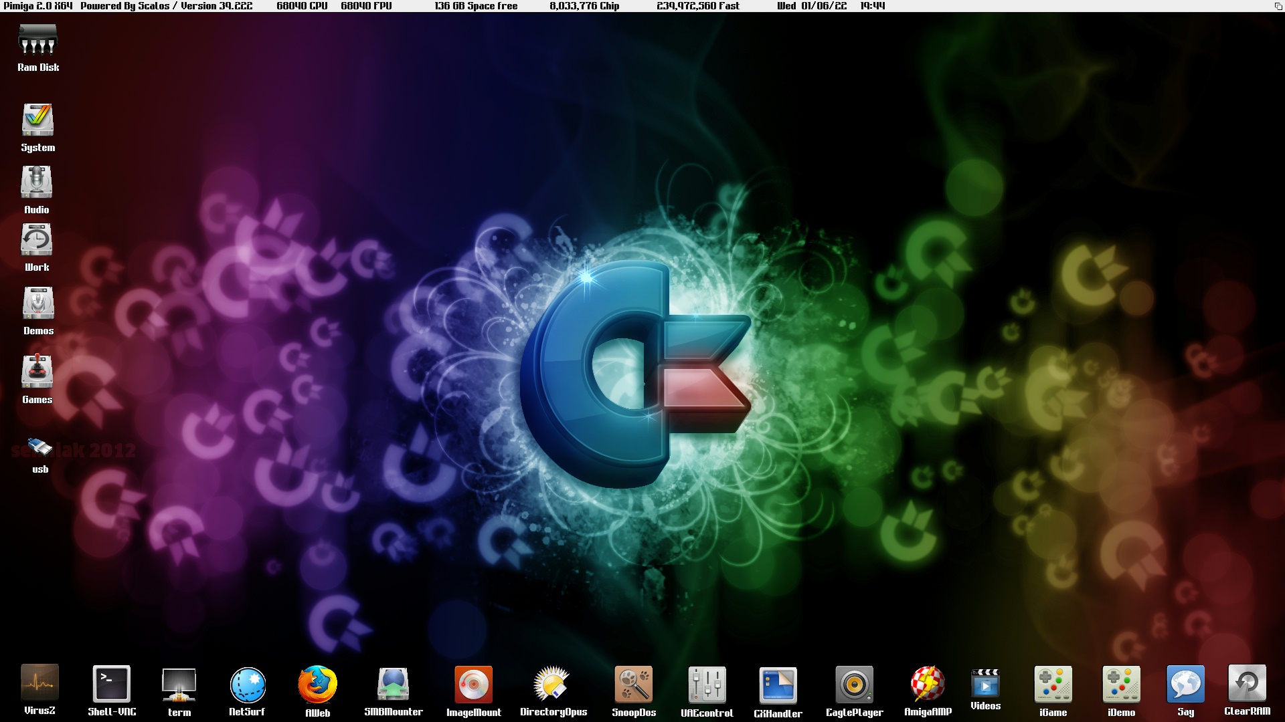Click 'Powered By Scalos / Version 39.222' text
The width and height of the screenshot is (1285, 722).
[167, 6]
